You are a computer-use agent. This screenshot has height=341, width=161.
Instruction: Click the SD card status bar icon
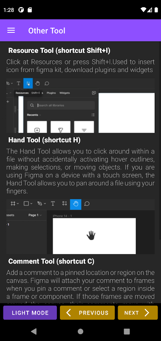coord(30,10)
